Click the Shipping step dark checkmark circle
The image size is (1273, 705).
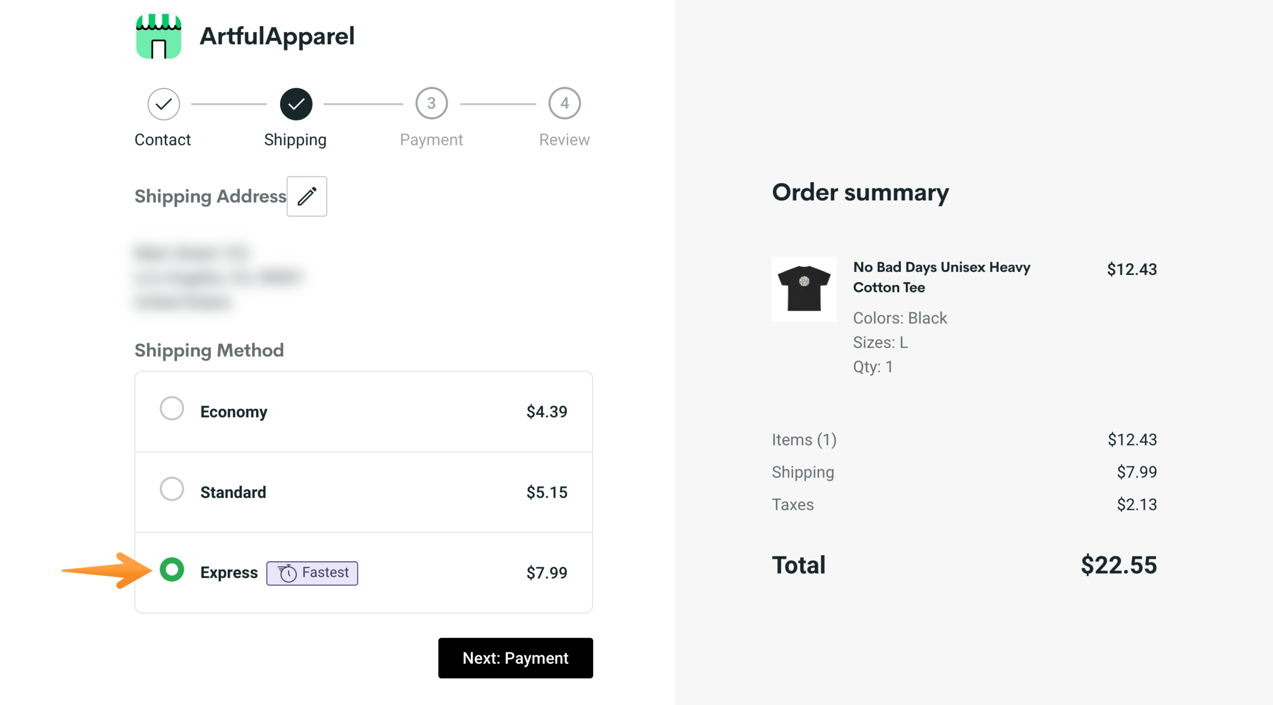(x=296, y=104)
